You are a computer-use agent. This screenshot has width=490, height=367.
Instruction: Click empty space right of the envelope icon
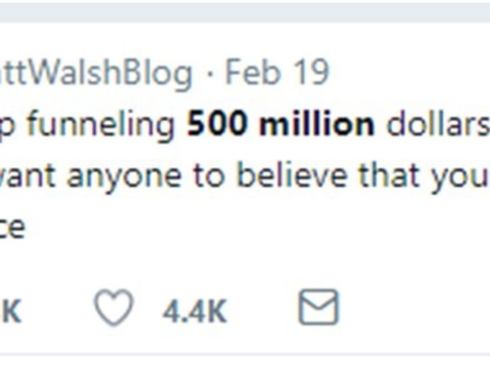(412, 310)
